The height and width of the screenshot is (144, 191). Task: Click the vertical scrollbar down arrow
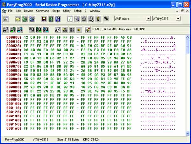(x=187, y=133)
